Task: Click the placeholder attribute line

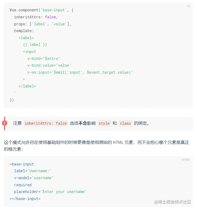Action: [50, 192]
